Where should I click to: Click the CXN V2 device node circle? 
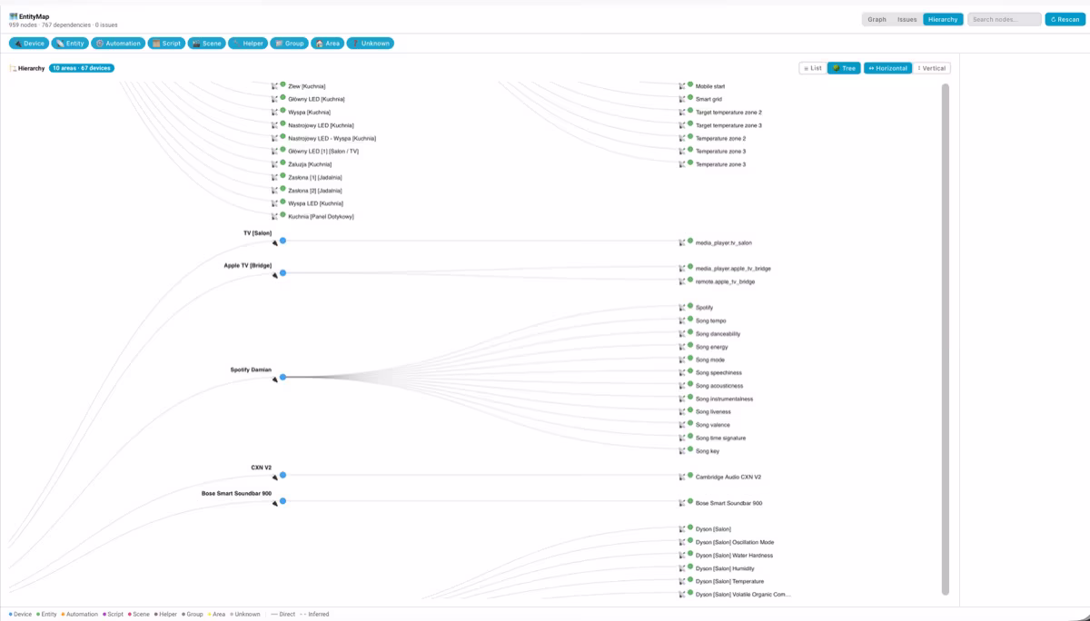click(282, 475)
